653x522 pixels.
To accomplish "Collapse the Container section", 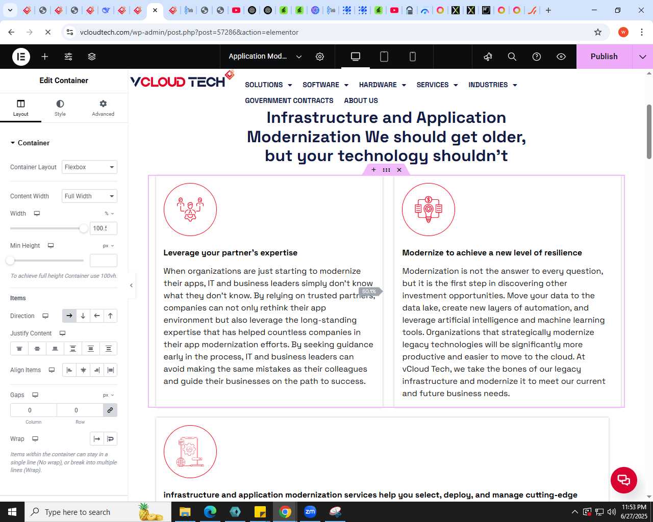I will [30, 143].
